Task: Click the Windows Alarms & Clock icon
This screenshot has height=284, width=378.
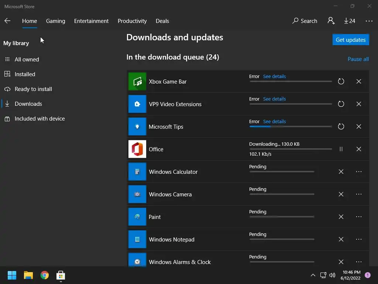Action: (137, 260)
